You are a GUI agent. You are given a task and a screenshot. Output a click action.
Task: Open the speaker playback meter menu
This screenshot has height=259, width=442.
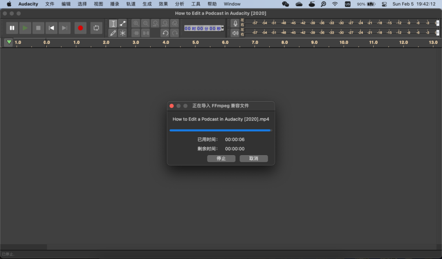point(235,33)
